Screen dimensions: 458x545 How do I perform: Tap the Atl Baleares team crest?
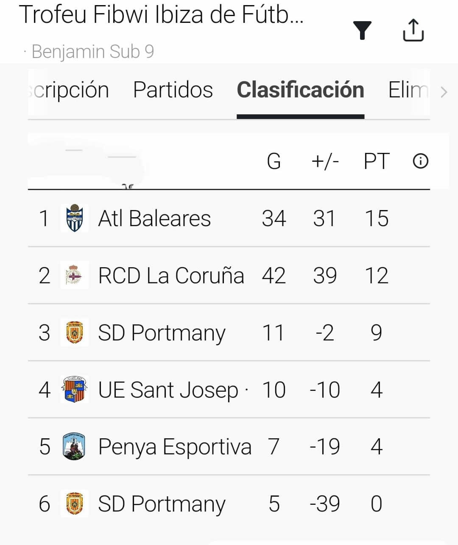pos(75,219)
